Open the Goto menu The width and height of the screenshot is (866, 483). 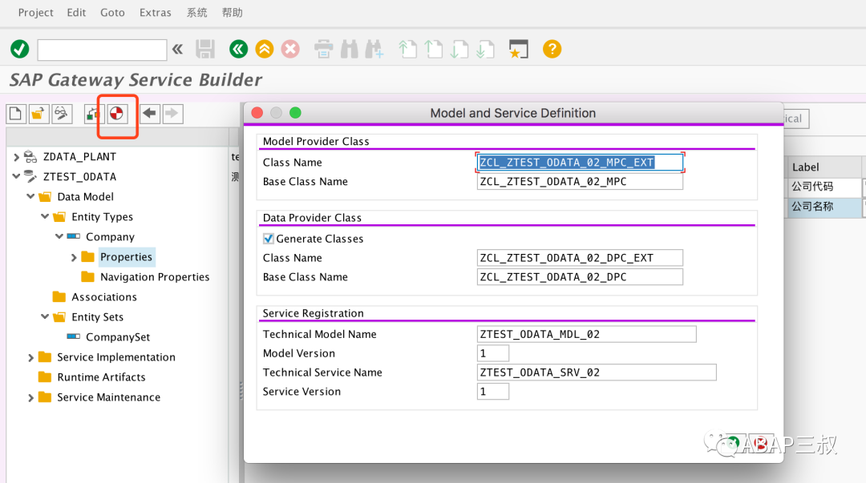[x=112, y=12]
